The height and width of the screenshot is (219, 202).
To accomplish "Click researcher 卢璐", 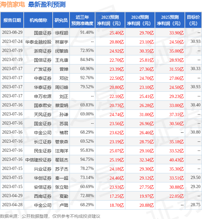I will [x=64, y=205].
